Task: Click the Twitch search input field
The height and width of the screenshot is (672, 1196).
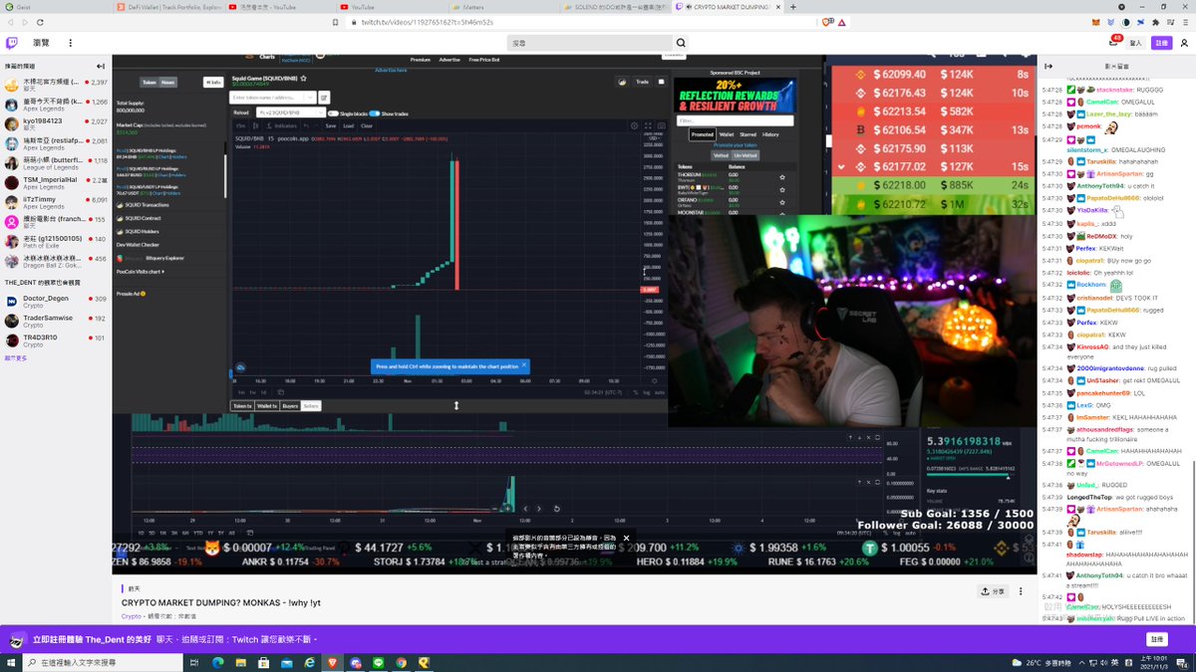Action: click(x=590, y=43)
